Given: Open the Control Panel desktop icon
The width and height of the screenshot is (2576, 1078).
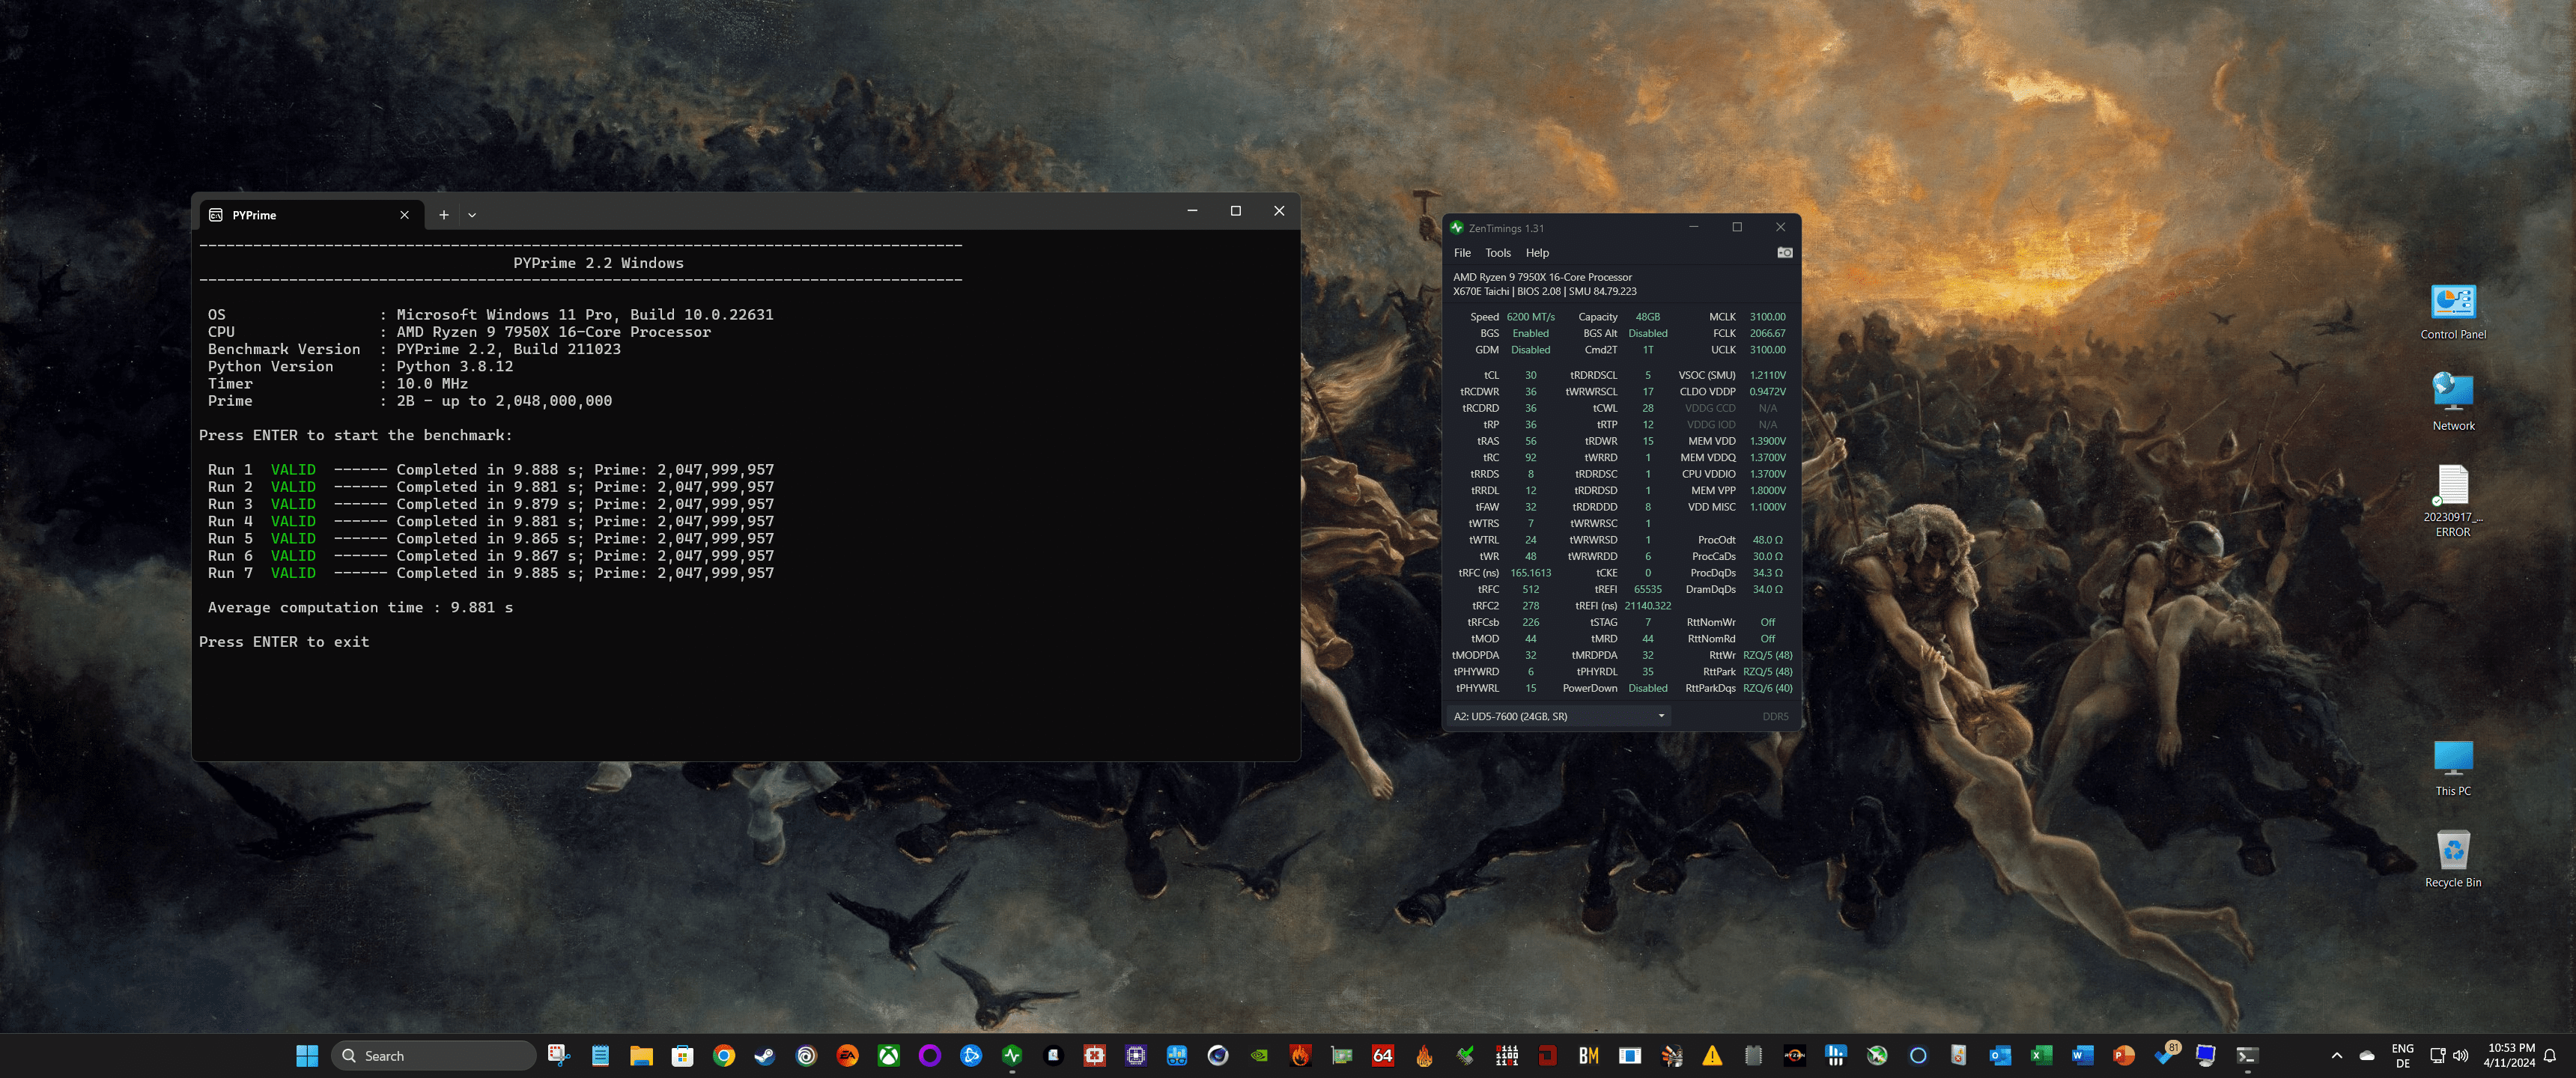Looking at the screenshot, I should pos(2452,311).
